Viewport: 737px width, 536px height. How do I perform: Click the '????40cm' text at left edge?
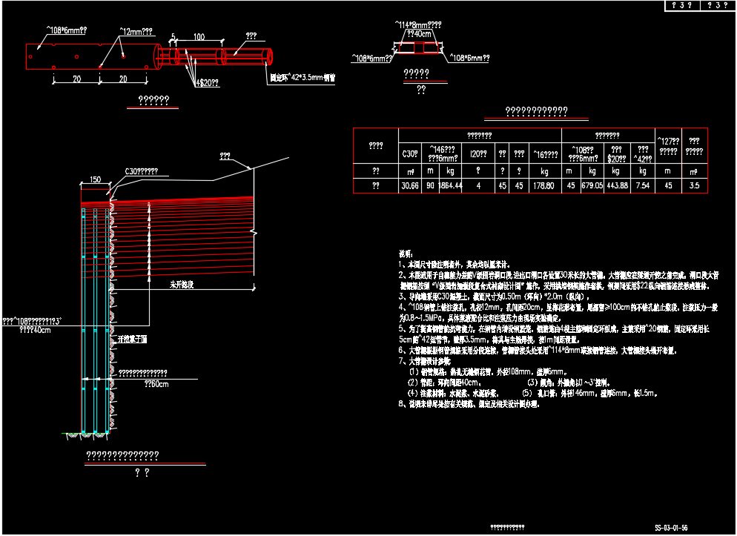(x=35, y=330)
